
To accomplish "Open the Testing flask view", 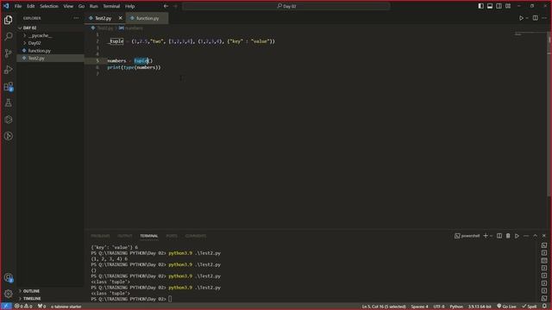I will (8, 103).
